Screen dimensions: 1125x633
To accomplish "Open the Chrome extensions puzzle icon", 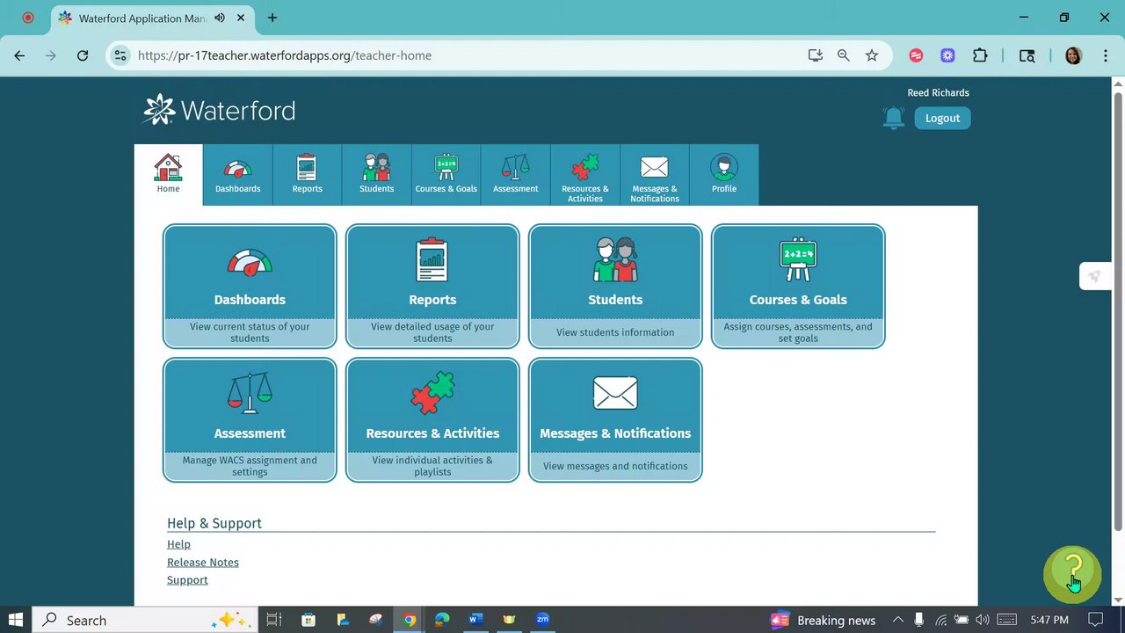I will pos(980,55).
